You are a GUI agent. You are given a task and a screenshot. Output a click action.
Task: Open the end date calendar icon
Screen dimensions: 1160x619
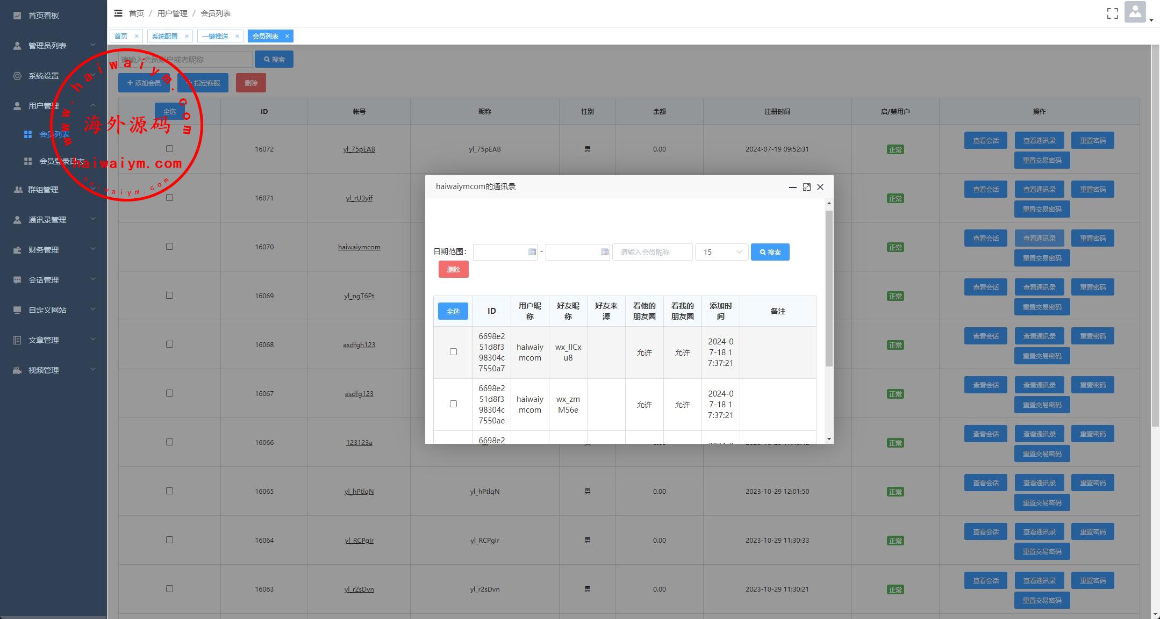(x=604, y=252)
